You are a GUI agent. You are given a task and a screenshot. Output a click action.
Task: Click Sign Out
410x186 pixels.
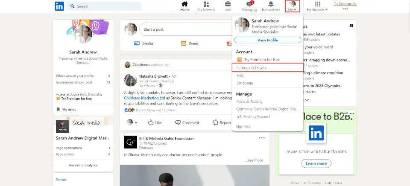243,126
